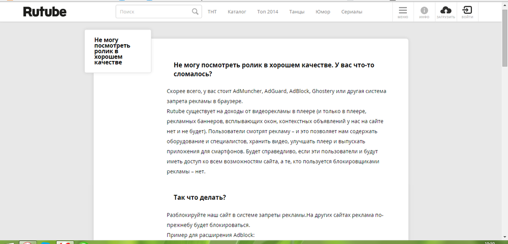Screen dimensions: 508x244
Task: Navigate to the Танцы section
Action: point(297,12)
